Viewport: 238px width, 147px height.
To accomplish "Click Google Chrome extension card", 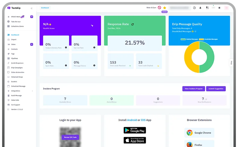I will (x=199, y=133).
